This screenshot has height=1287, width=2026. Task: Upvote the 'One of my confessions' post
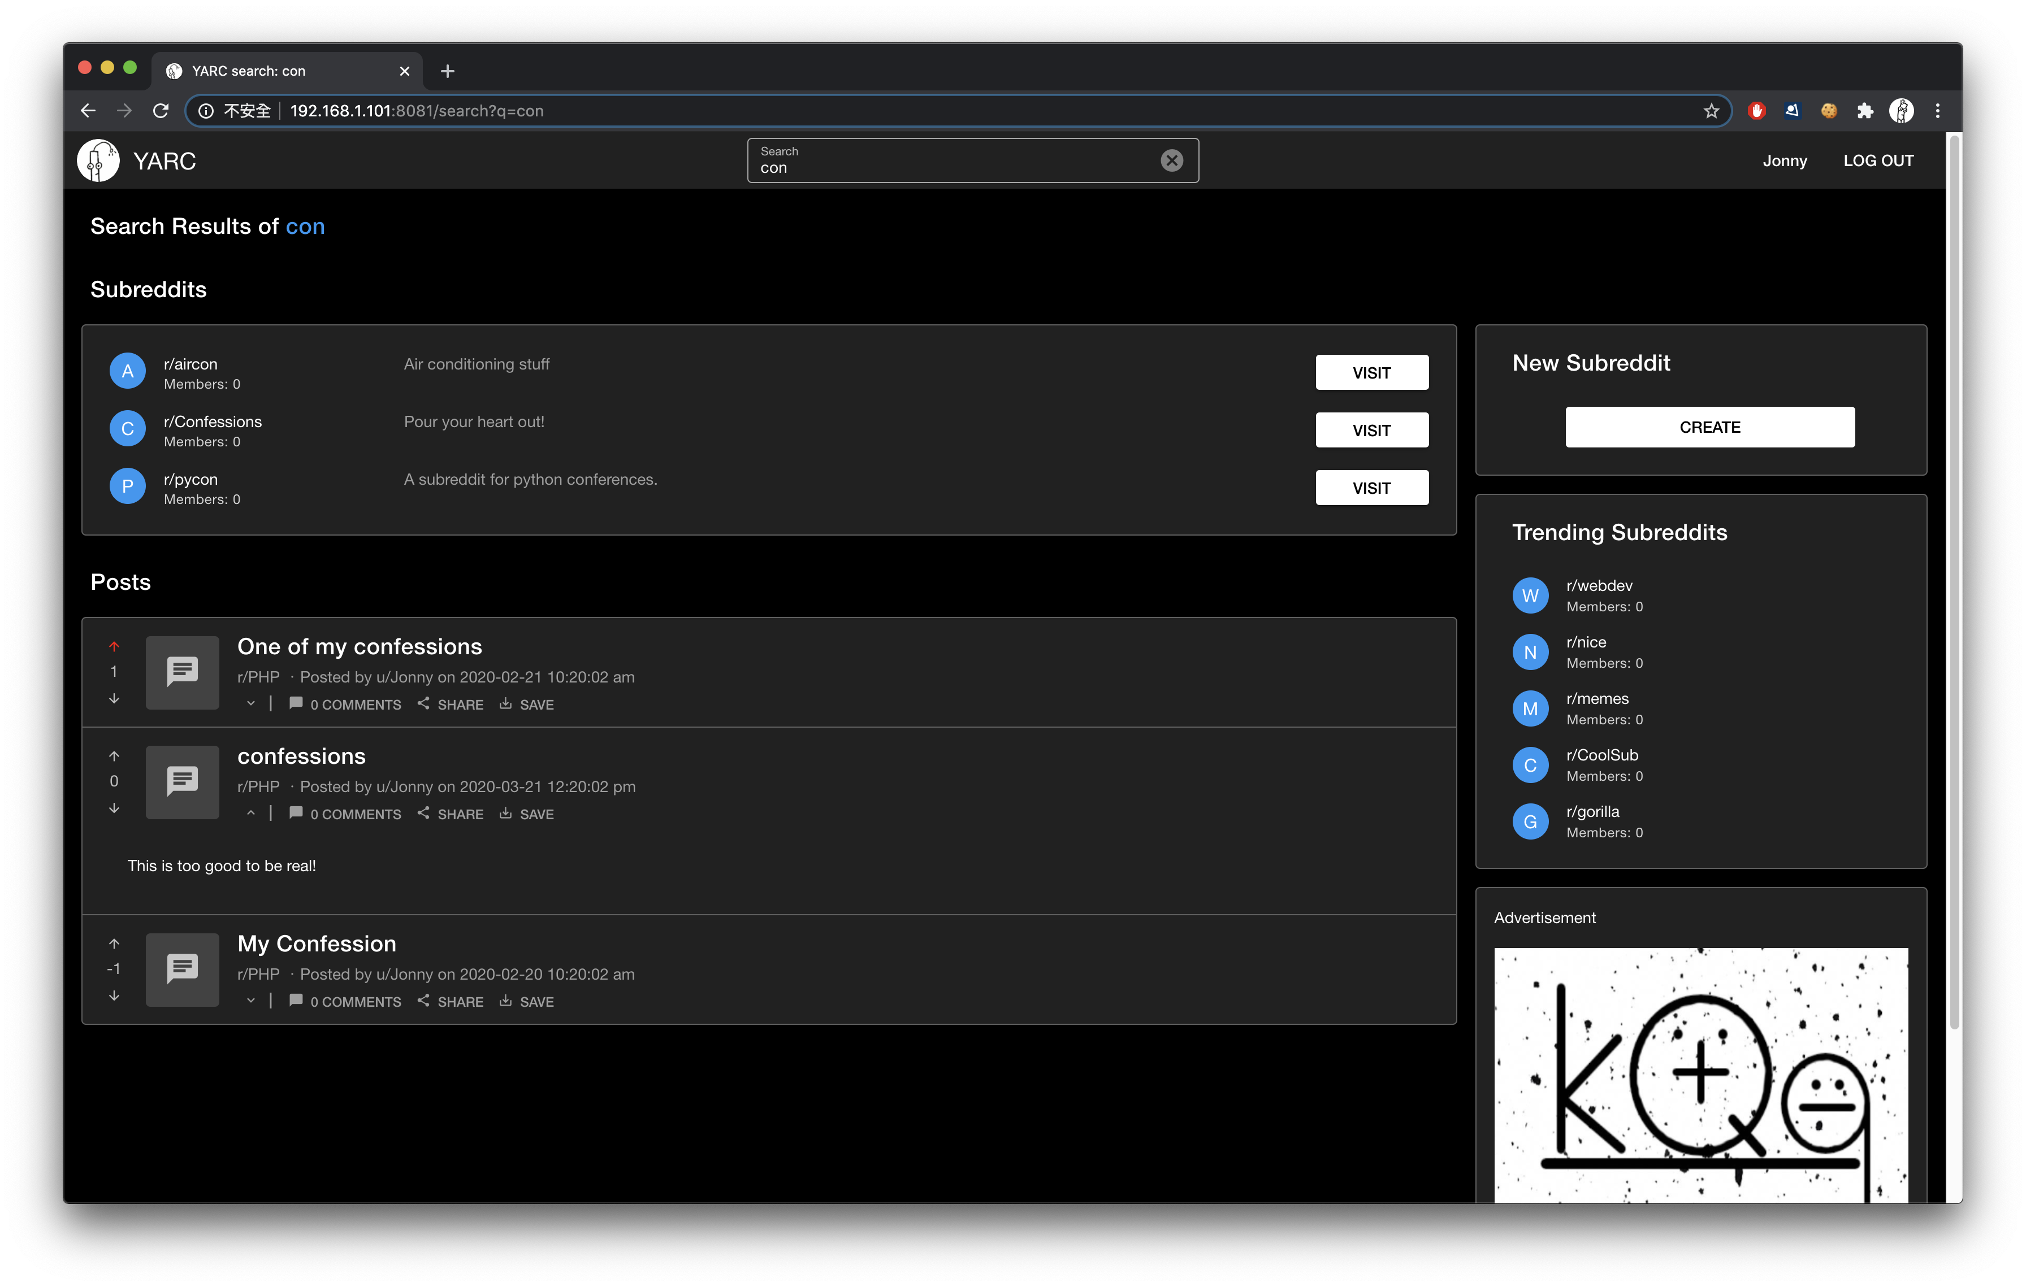pyautogui.click(x=114, y=646)
